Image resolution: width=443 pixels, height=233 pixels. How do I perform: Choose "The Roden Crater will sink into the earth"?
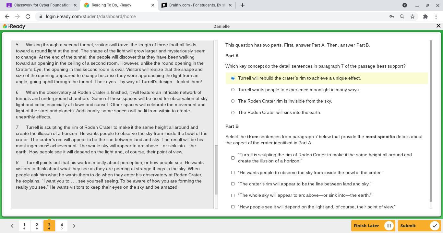[x=233, y=113]
